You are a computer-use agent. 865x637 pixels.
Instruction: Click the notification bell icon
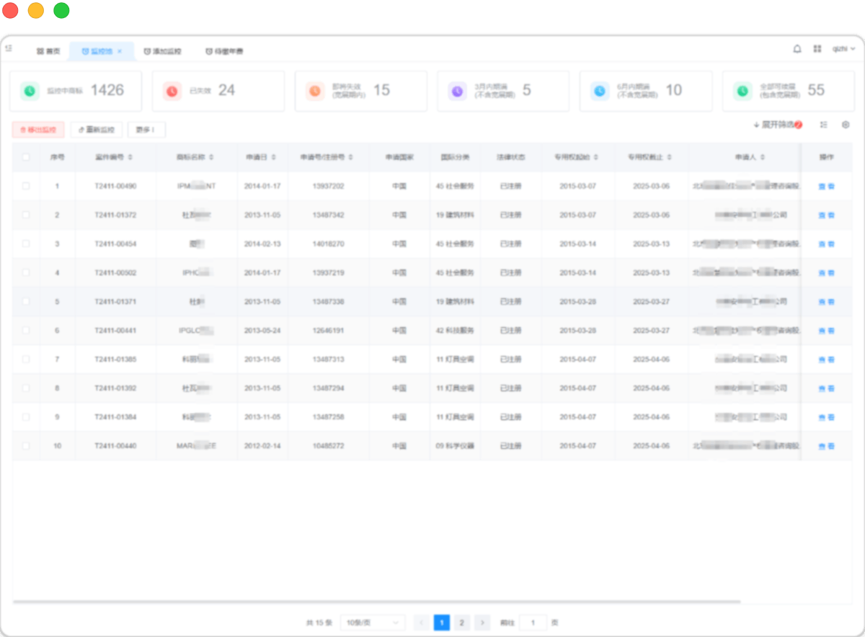point(797,49)
